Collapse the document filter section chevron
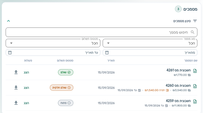This screenshot has width=203, height=113. [8, 21]
